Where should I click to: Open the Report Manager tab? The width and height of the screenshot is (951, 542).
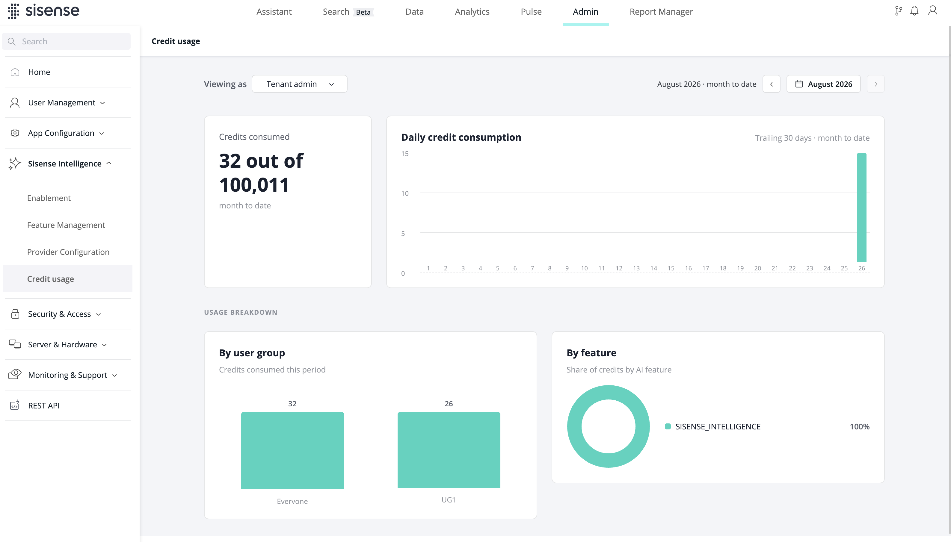661,12
